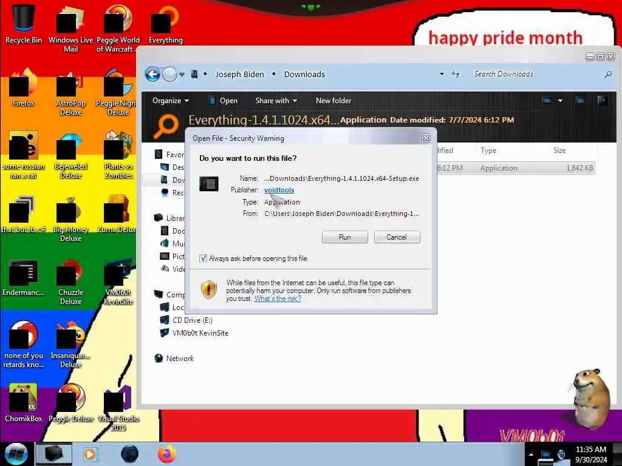Close the Security Warning dialog
The image size is (622, 466).
[x=426, y=138]
